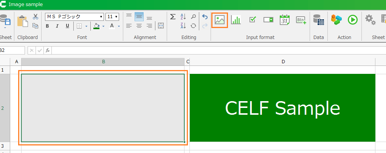Run the action with the green play icon
386x153 pixels.
tap(352, 20)
